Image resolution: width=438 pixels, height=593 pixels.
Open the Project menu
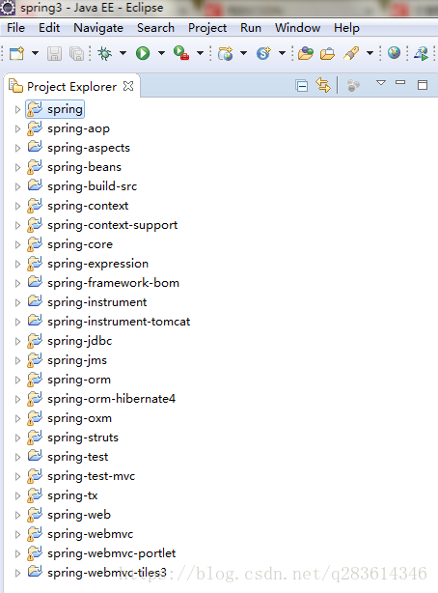pos(207,28)
